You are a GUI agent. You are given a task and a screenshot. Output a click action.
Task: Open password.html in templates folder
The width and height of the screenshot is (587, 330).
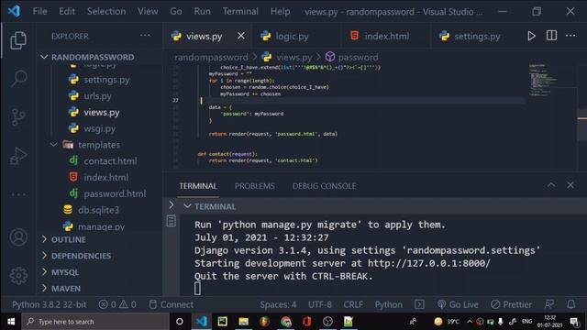click(x=115, y=193)
